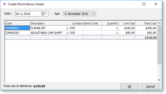The image size is (166, 94).
Task: Maximize the Create Stock Items window
Action: tap(144, 4)
